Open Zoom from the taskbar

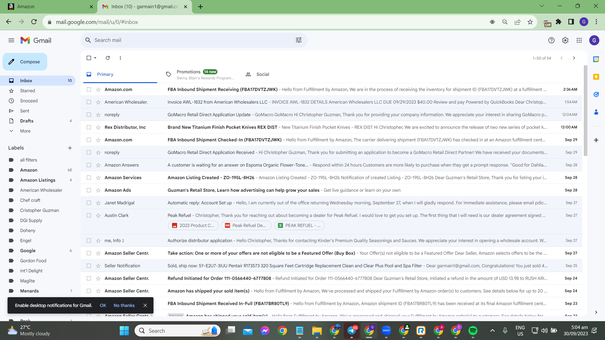click(386, 331)
